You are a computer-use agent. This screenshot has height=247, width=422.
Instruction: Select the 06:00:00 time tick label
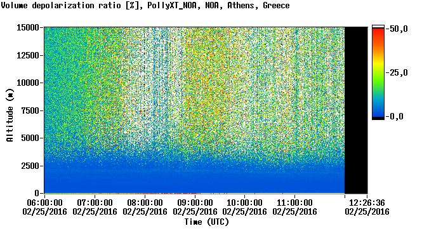coord(44,203)
